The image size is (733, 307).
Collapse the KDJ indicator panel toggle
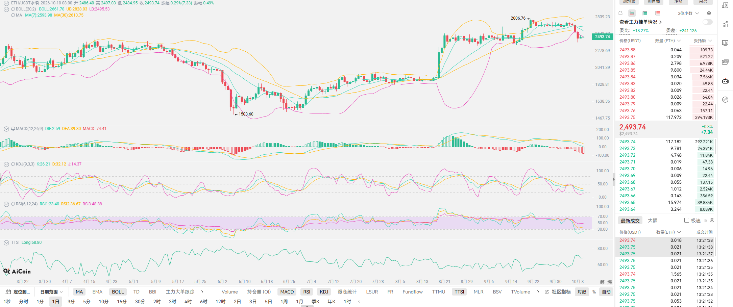click(x=6, y=164)
